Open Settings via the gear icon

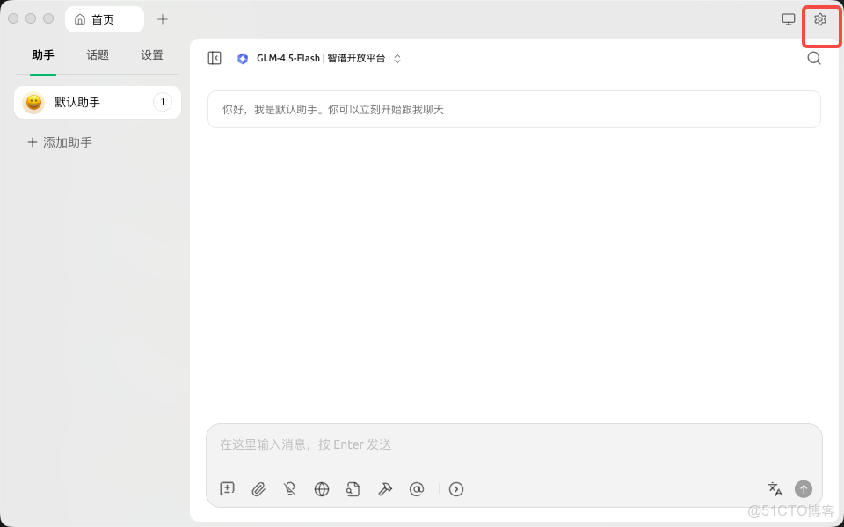pos(820,18)
